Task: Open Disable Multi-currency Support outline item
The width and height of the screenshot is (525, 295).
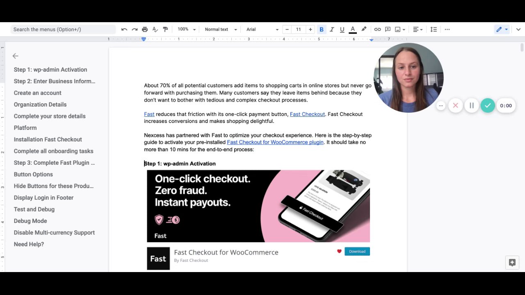Action: pos(54,233)
